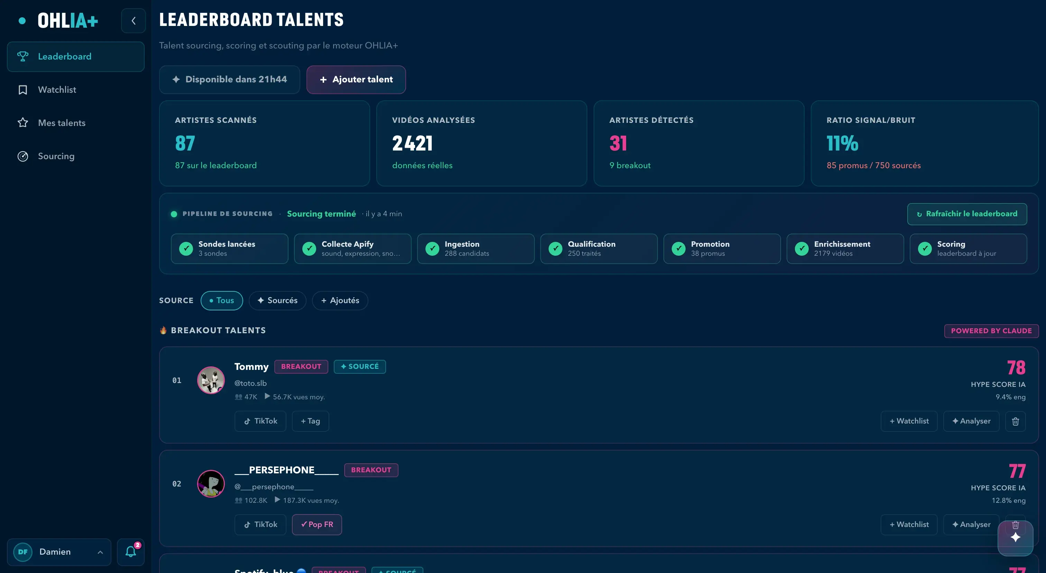
Task: Click PERSEPHONE's hype score 77
Action: point(1017,472)
